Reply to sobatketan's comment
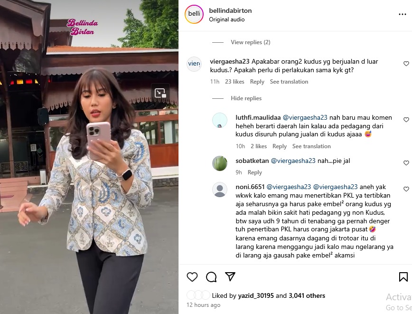The height and width of the screenshot is (314, 412). coord(254,172)
